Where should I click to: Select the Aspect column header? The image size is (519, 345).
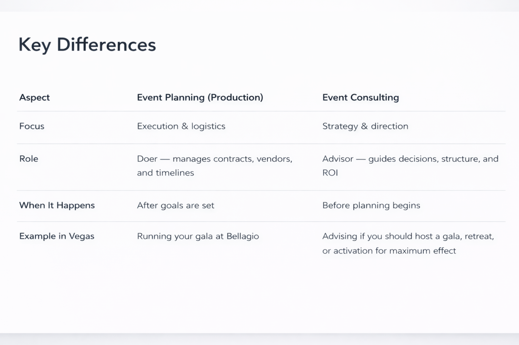pyautogui.click(x=34, y=97)
